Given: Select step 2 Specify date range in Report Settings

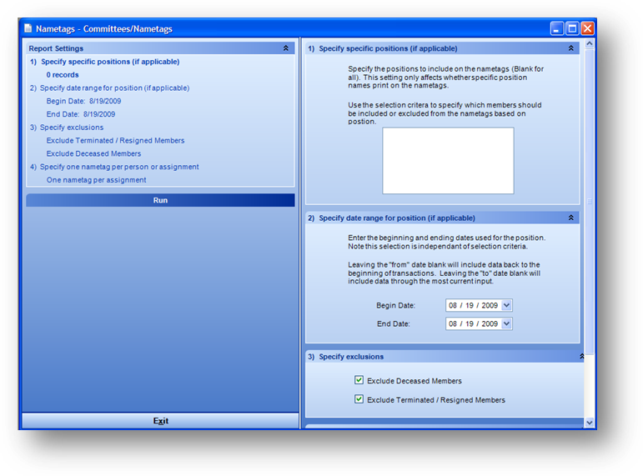Looking at the screenshot, I should [x=109, y=88].
